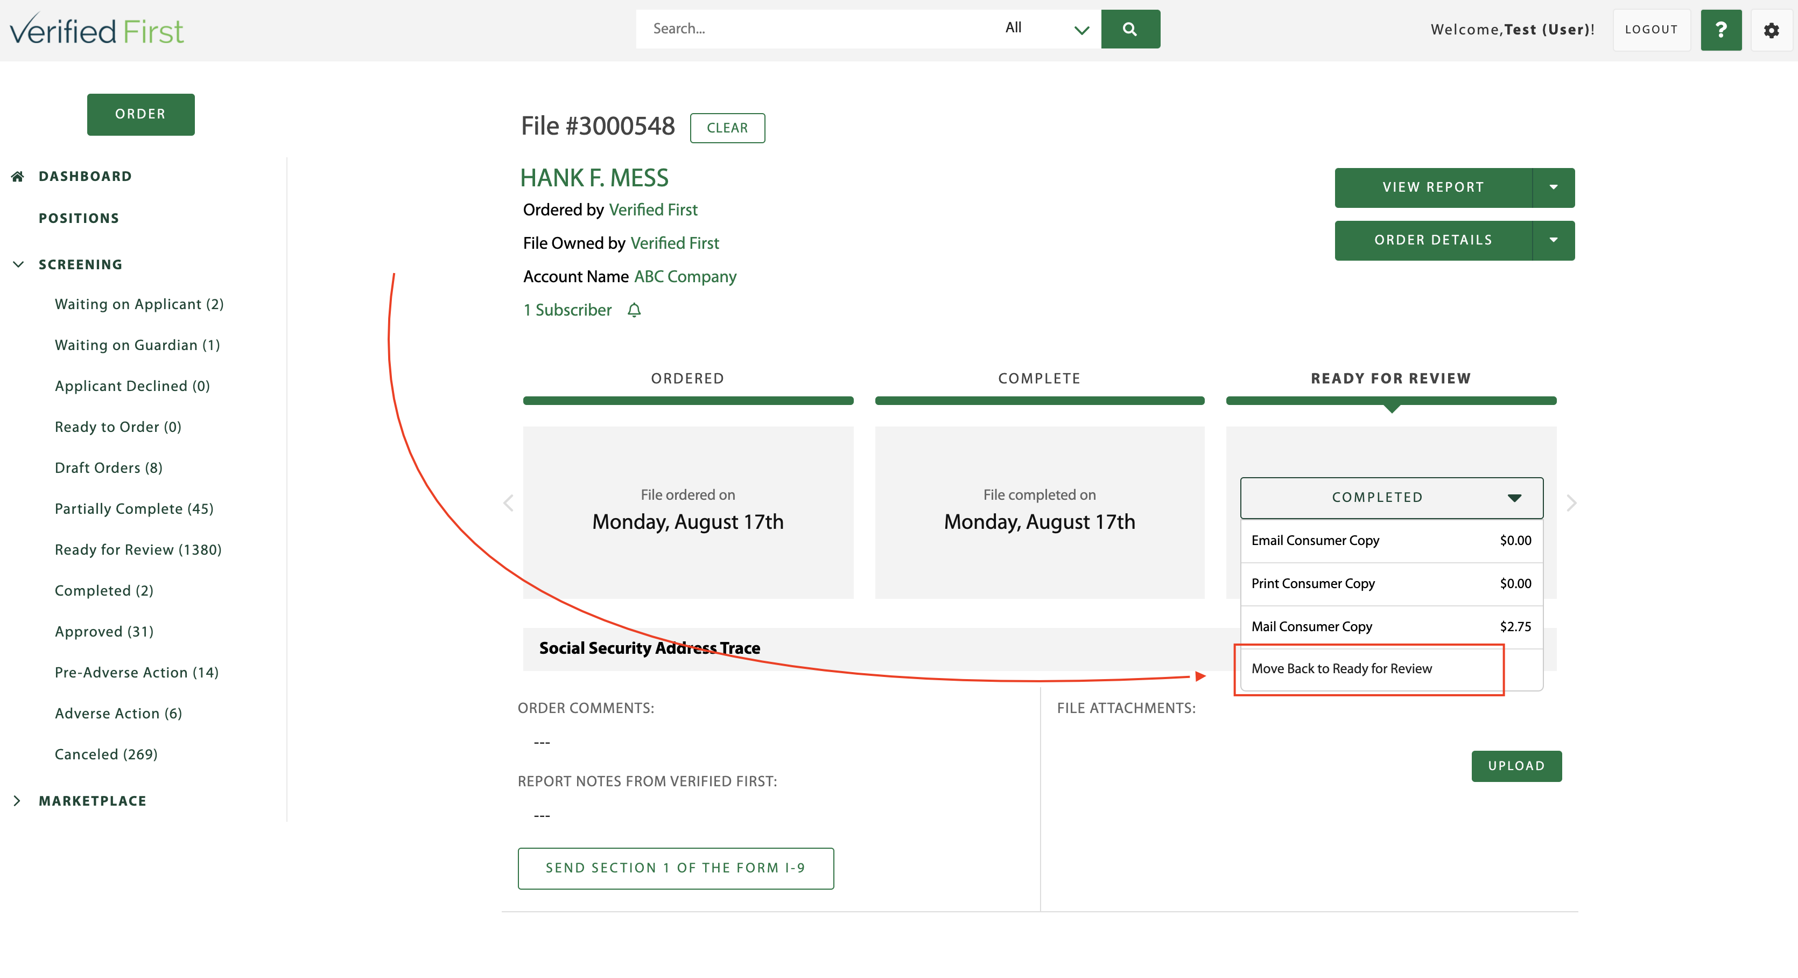Click the CLEAR button

pyautogui.click(x=727, y=128)
